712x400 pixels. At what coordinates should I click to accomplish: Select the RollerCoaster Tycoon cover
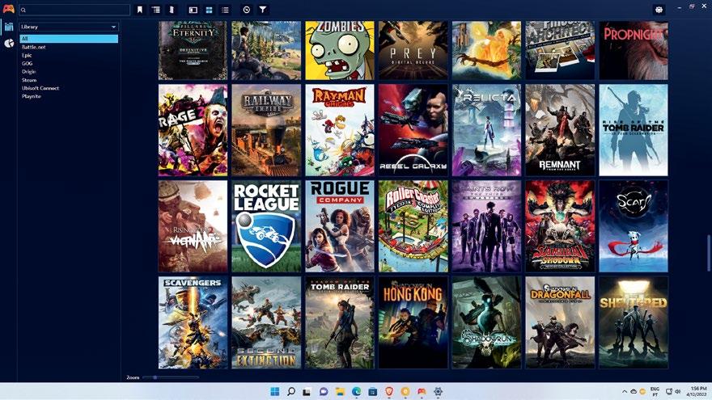pyautogui.click(x=413, y=226)
